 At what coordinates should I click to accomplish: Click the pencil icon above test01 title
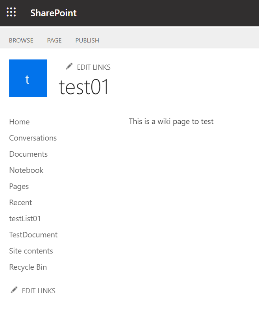(69, 67)
